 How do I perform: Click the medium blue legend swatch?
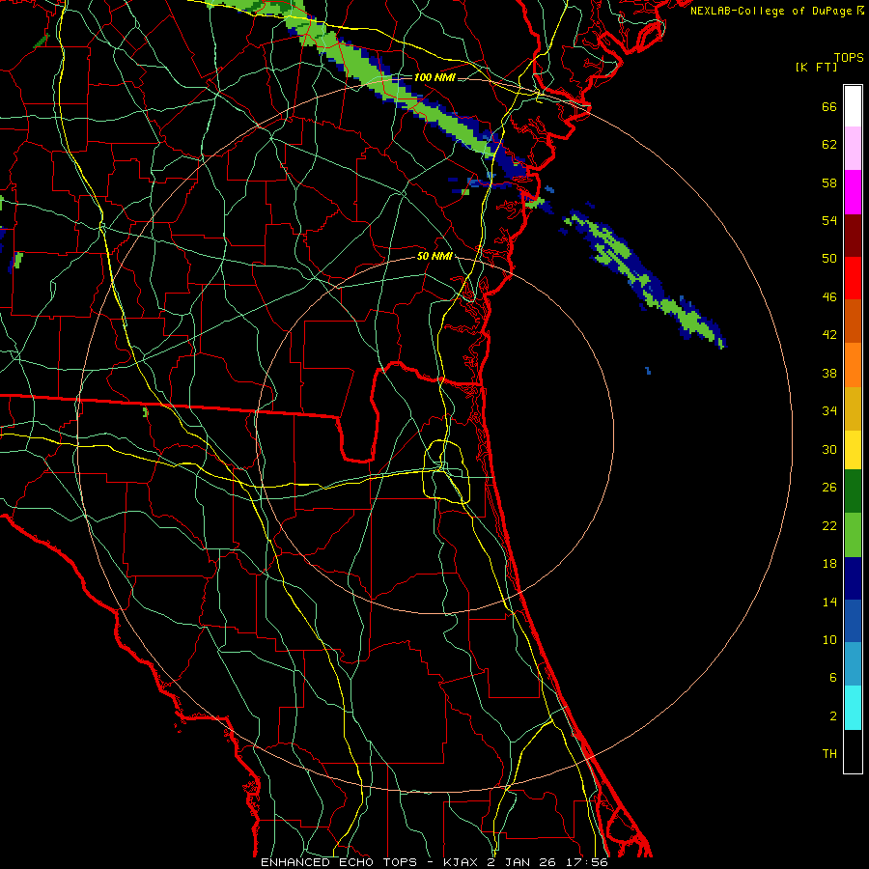[x=853, y=621]
